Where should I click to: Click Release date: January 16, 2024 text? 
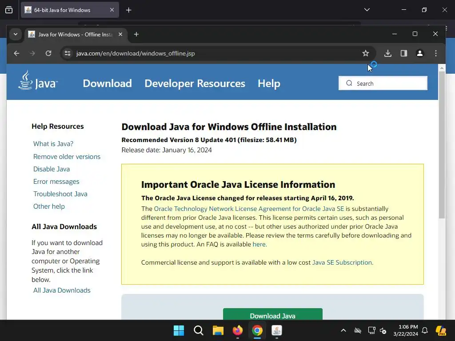(x=167, y=150)
